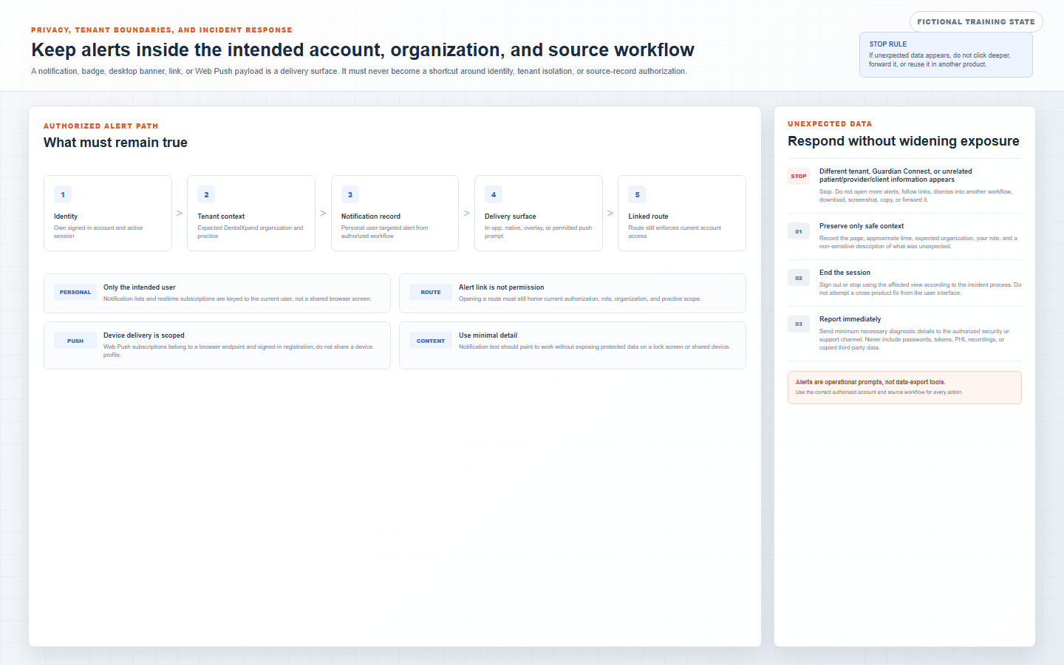Click the PERSONAL tag badge

75,293
